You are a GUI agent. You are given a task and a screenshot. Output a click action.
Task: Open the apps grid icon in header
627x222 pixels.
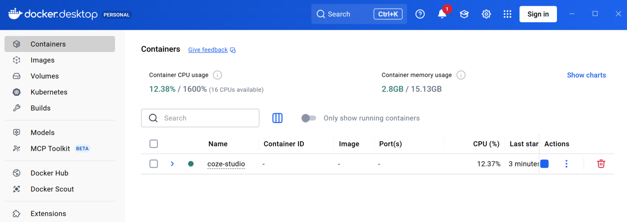(507, 14)
